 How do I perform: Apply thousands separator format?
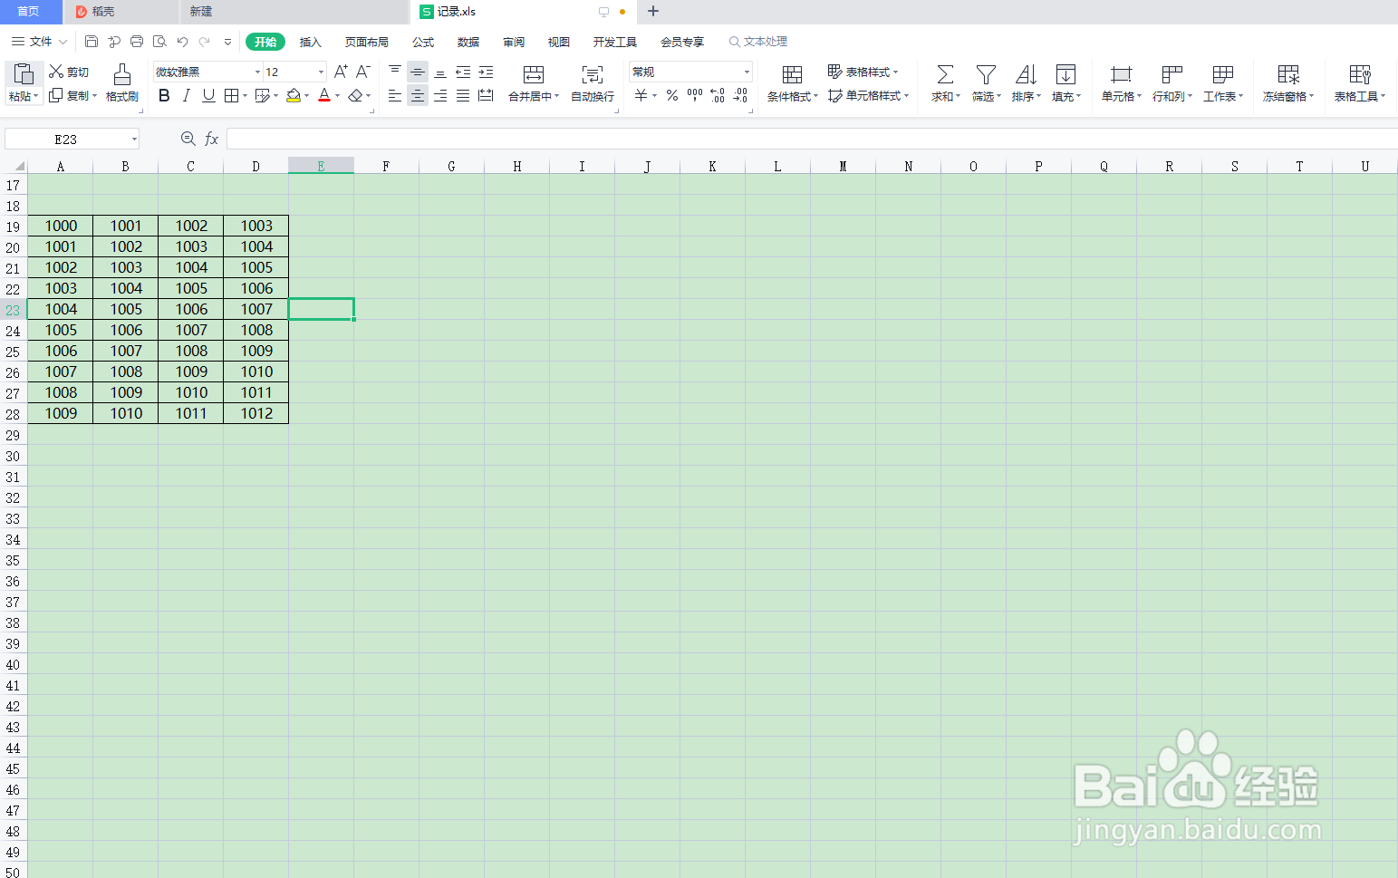[x=695, y=95]
